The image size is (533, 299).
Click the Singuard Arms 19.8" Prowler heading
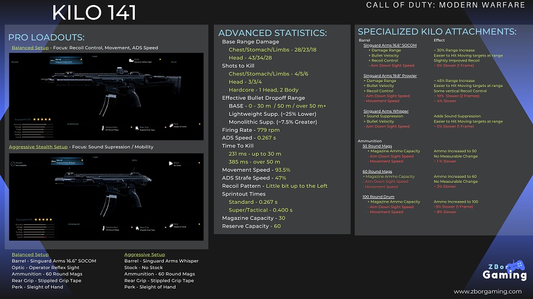(x=390, y=75)
